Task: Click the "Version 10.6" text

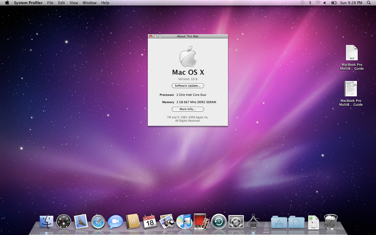Action: (188, 79)
